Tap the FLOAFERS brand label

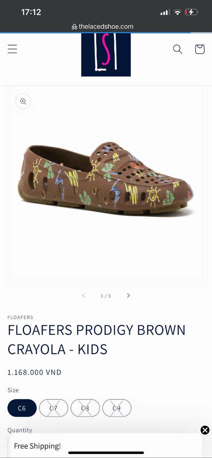[x=20, y=317]
